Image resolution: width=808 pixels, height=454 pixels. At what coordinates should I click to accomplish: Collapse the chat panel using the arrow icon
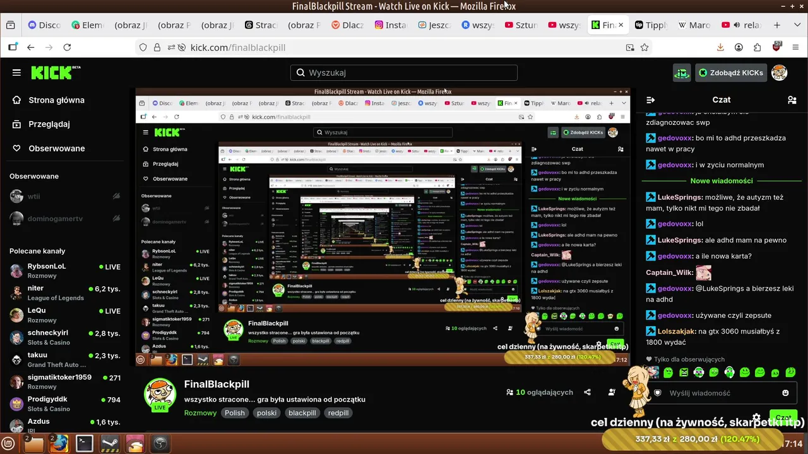651,100
